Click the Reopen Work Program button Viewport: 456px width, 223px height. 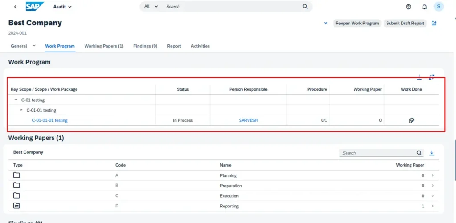coord(357,23)
